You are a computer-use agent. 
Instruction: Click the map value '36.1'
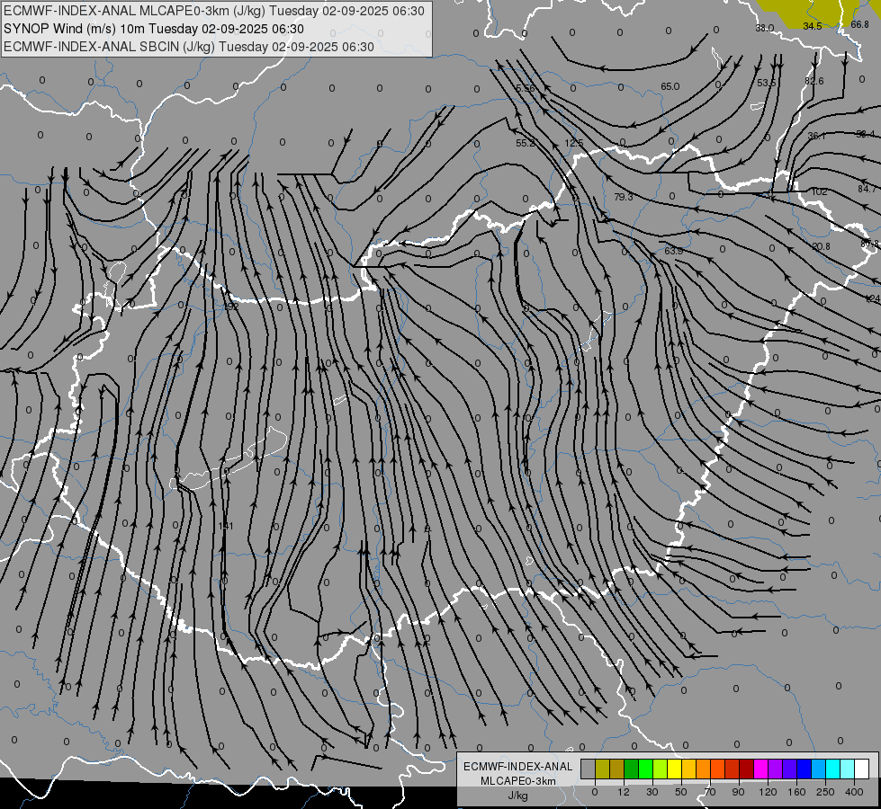[x=816, y=136]
